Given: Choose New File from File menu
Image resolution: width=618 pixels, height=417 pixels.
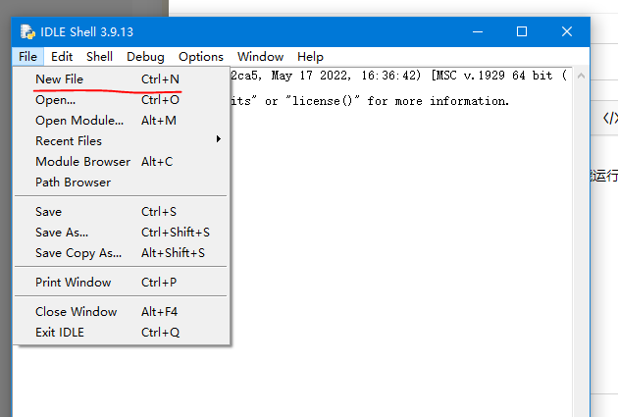Looking at the screenshot, I should (122, 79).
